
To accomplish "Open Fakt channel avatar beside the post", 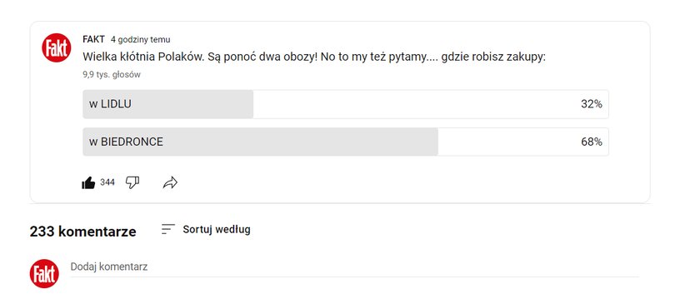I will [57, 47].
